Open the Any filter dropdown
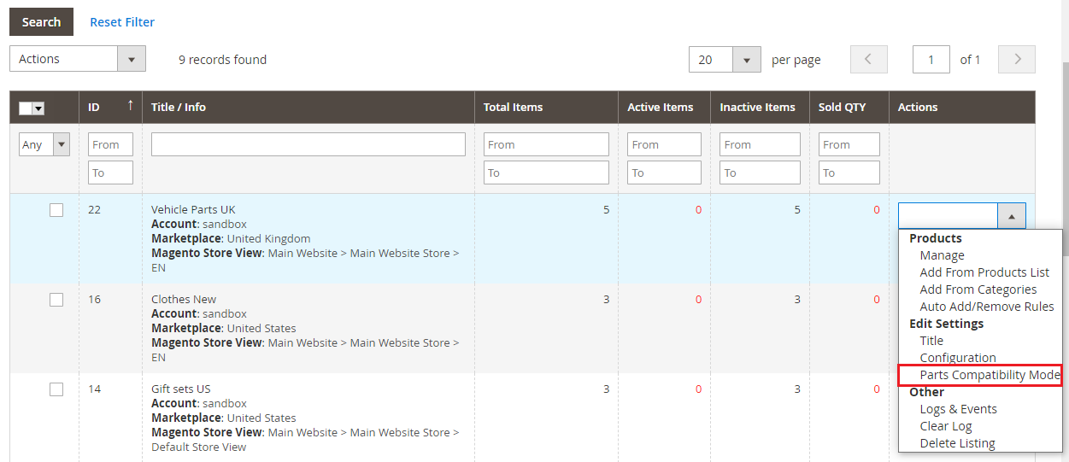The width and height of the screenshot is (1069, 462). (44, 144)
